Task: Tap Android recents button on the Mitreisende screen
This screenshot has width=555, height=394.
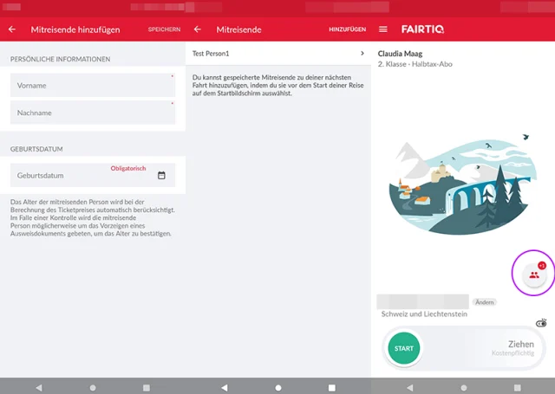Action: [331, 388]
